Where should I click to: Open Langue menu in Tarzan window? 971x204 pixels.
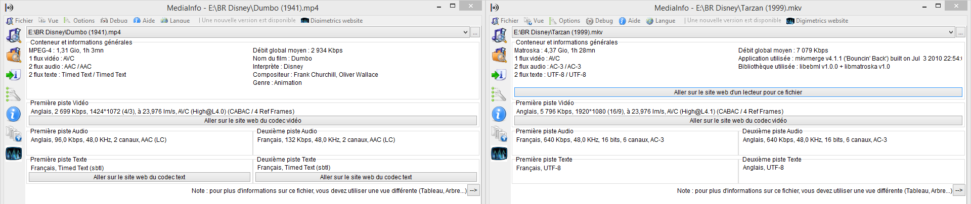pos(661,21)
